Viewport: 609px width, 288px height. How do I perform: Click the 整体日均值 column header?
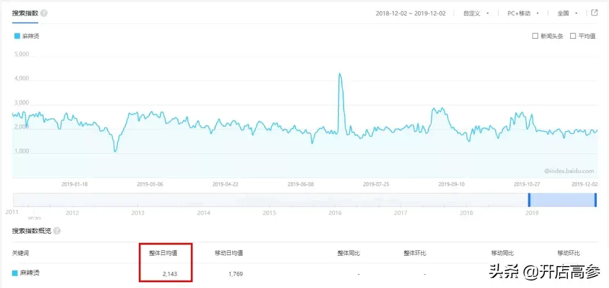tap(163, 253)
